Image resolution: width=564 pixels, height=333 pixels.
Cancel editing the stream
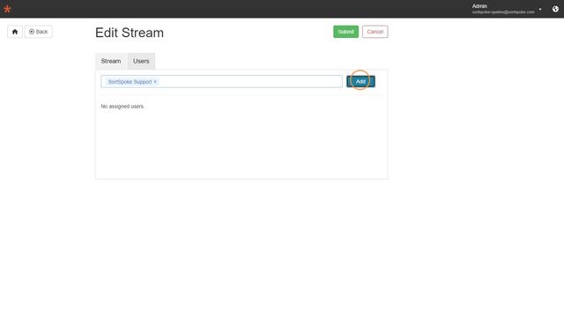point(375,32)
